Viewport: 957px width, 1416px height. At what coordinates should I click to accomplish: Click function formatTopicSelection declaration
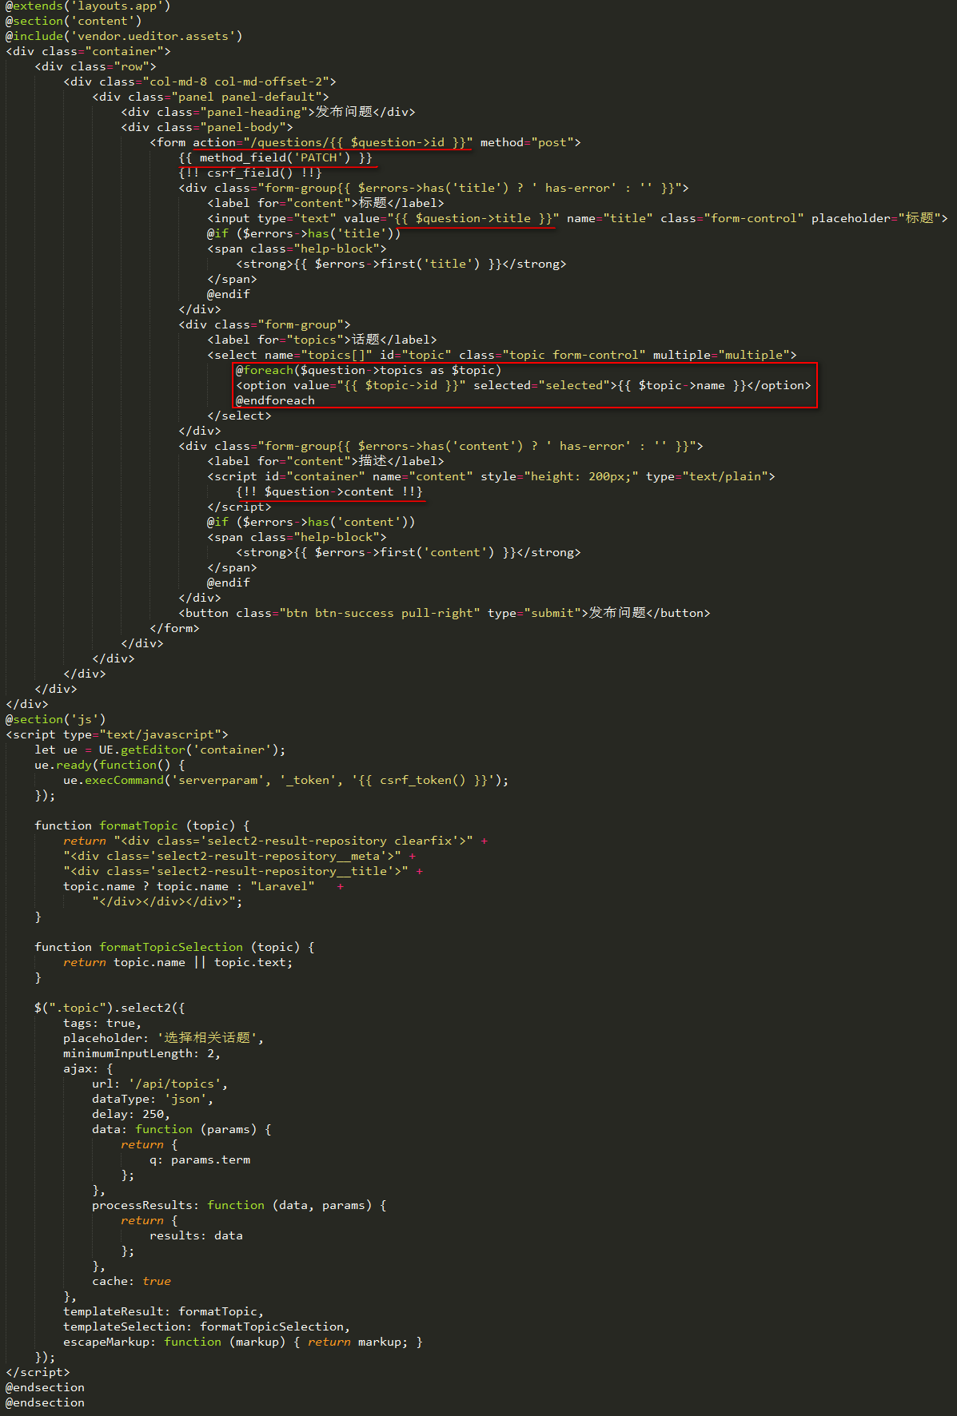click(174, 947)
